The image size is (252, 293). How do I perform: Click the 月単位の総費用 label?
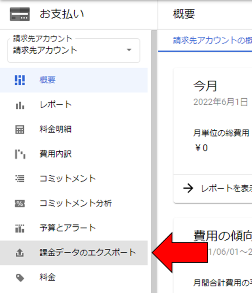pyautogui.click(x=221, y=133)
